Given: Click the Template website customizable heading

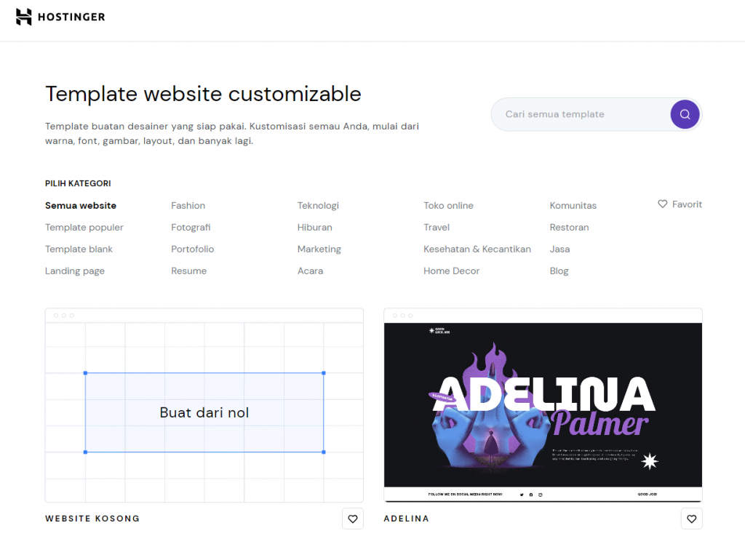Looking at the screenshot, I should click(x=204, y=94).
